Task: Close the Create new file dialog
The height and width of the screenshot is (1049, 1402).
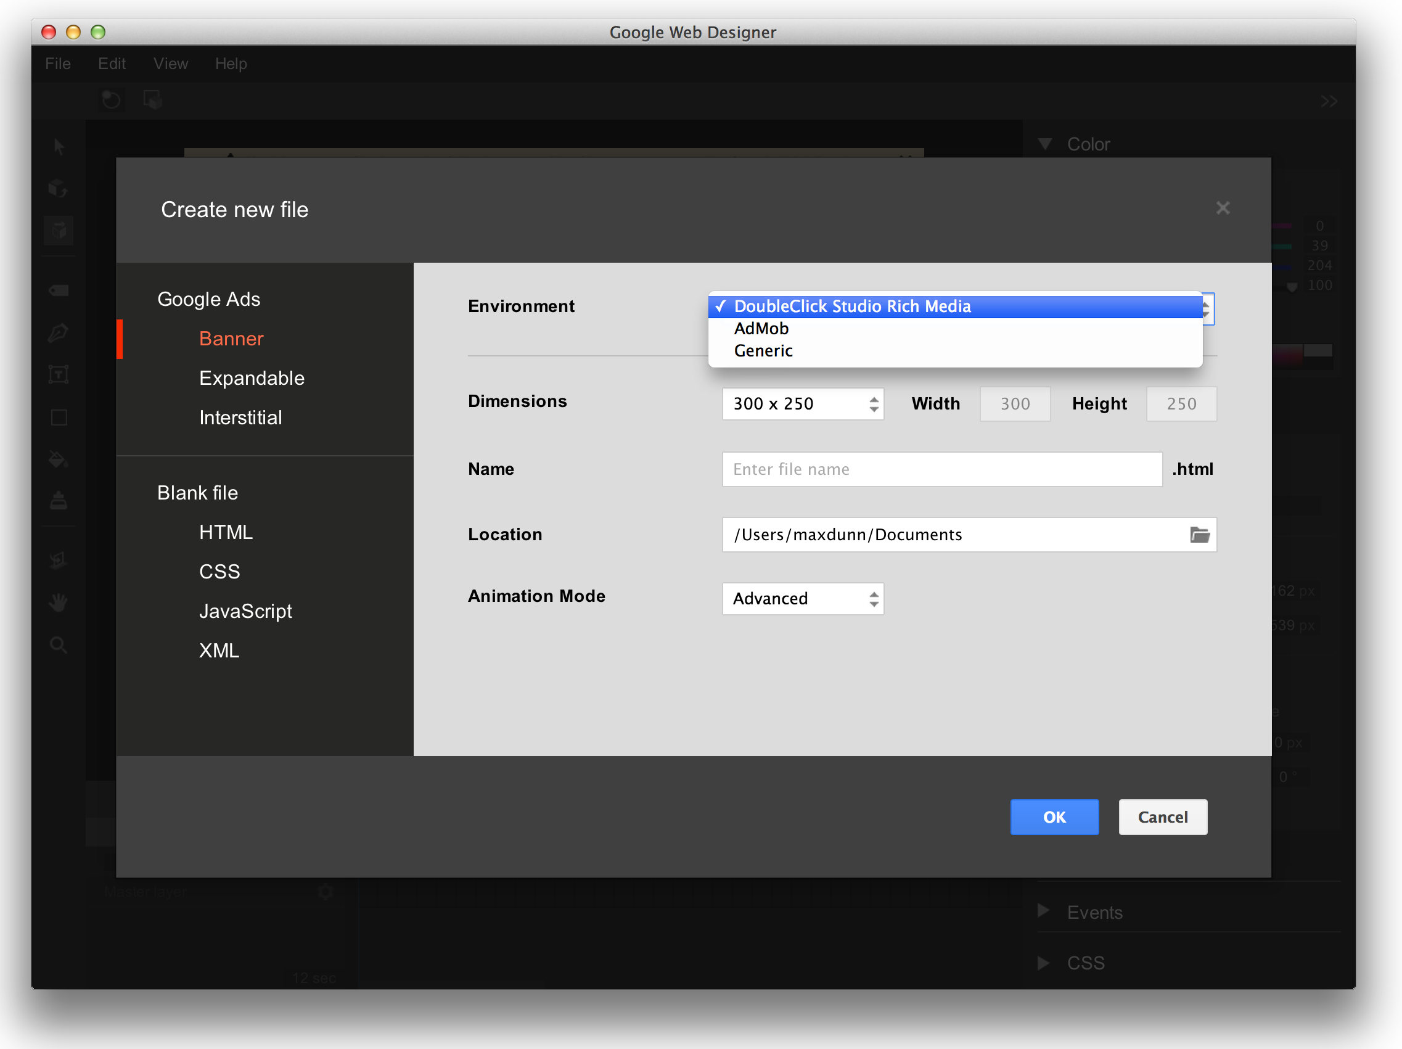Action: tap(1223, 208)
